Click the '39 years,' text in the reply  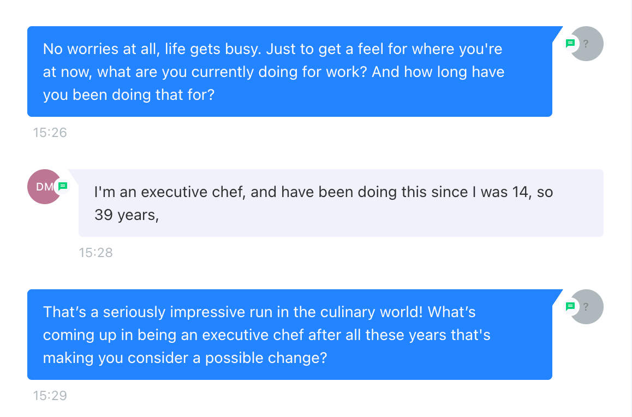(126, 216)
